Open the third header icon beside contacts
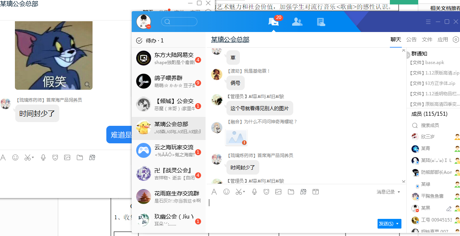Screen dimensions: 460x236 coord(321,22)
